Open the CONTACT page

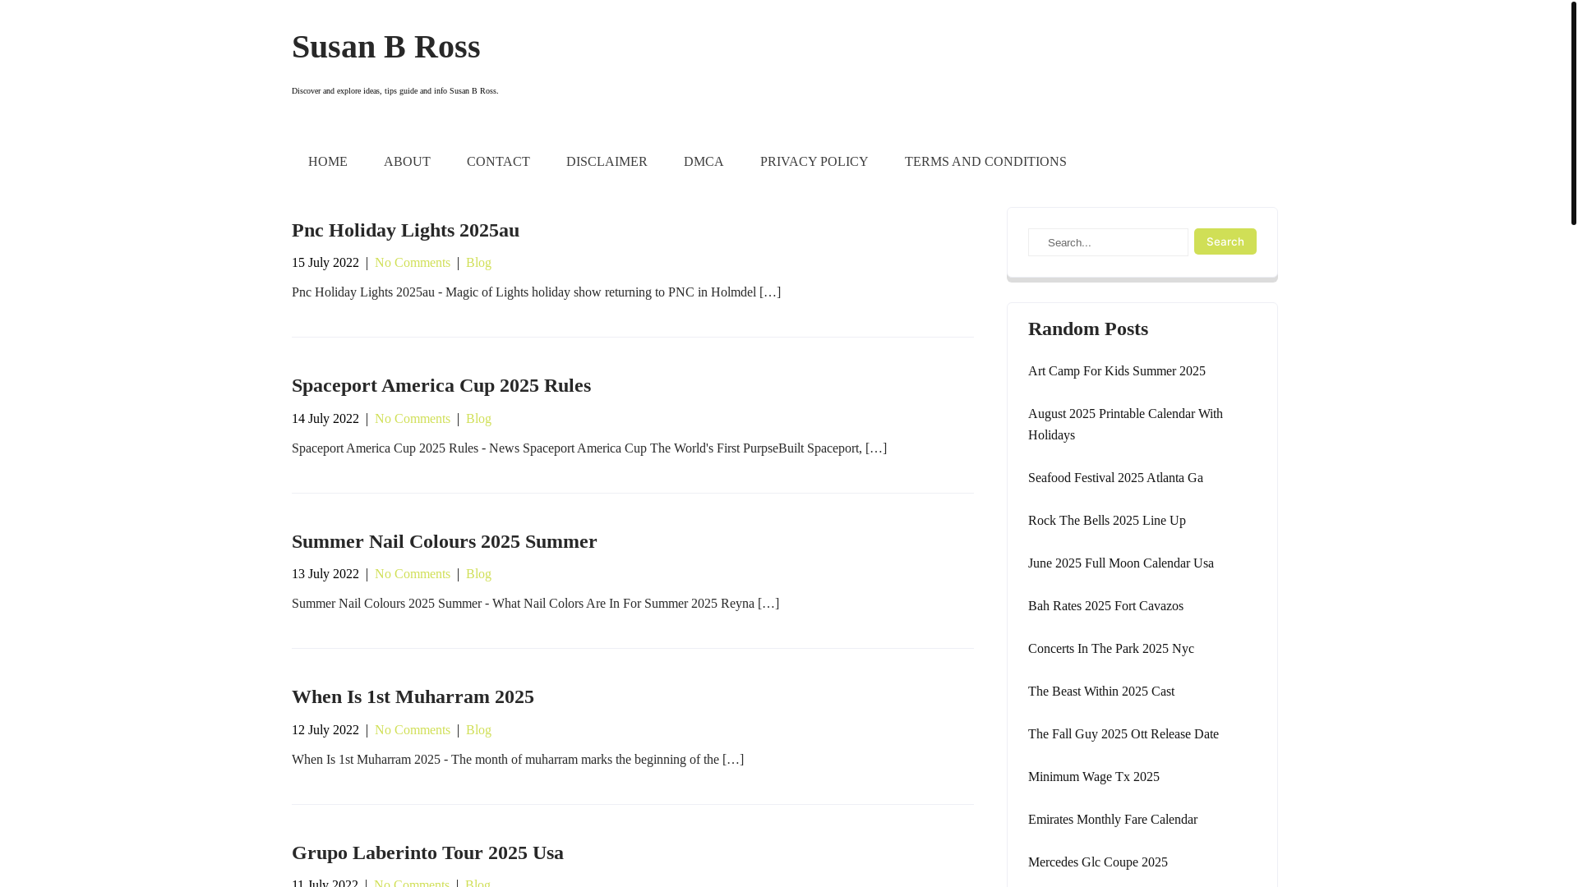[x=498, y=162]
